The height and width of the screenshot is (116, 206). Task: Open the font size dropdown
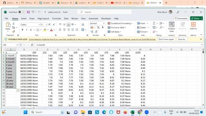[46, 24]
